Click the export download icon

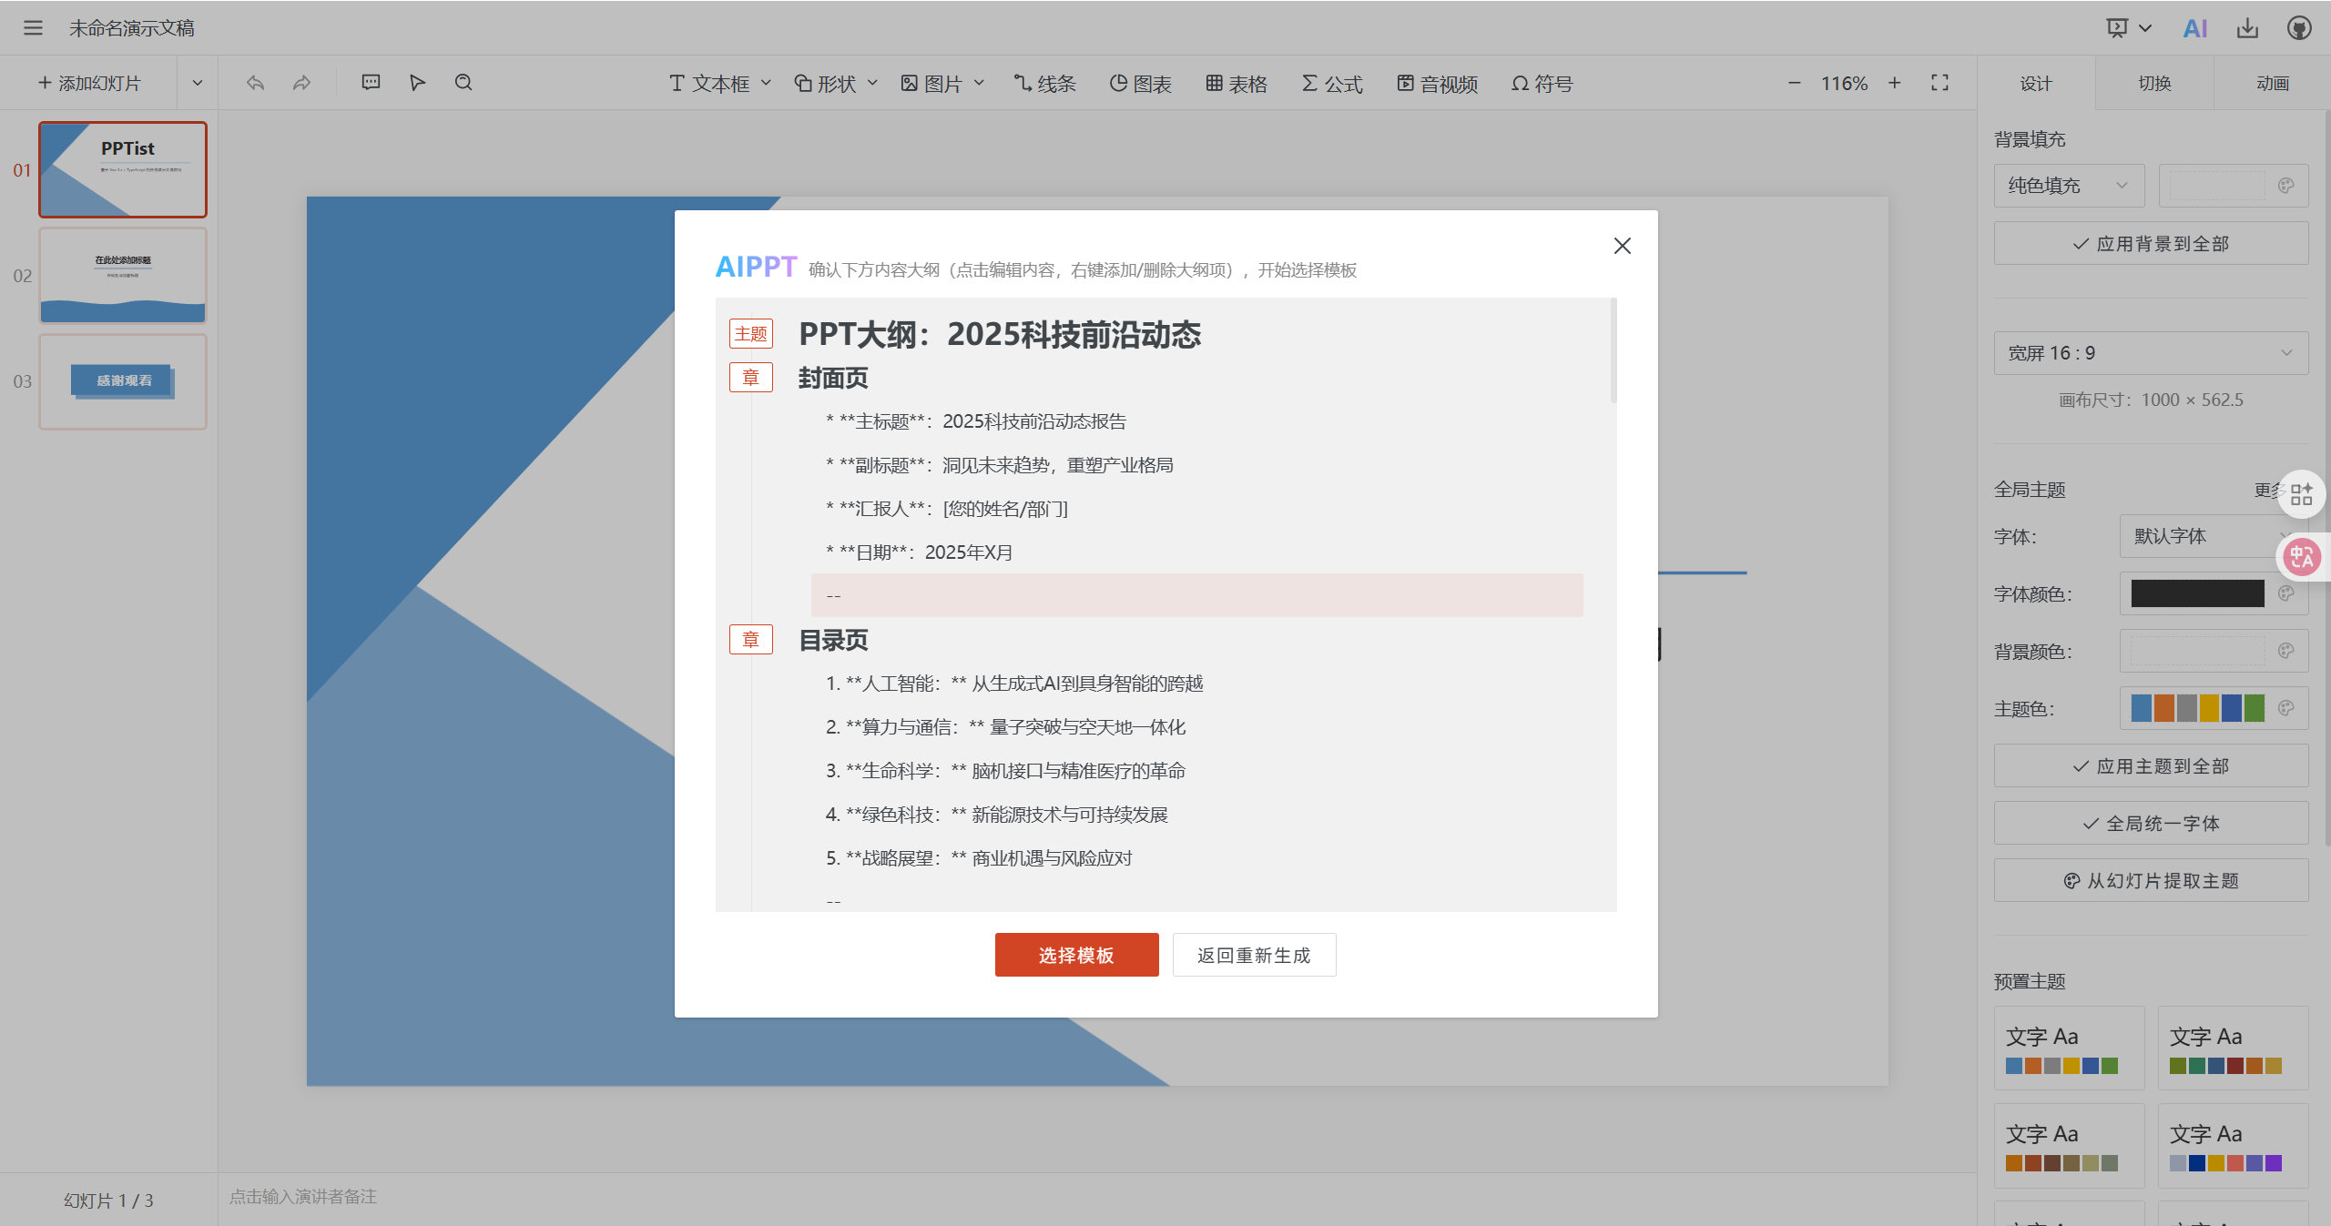(2247, 28)
